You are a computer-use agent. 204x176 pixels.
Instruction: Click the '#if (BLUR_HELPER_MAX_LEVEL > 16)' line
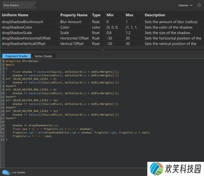click(x=32, y=100)
